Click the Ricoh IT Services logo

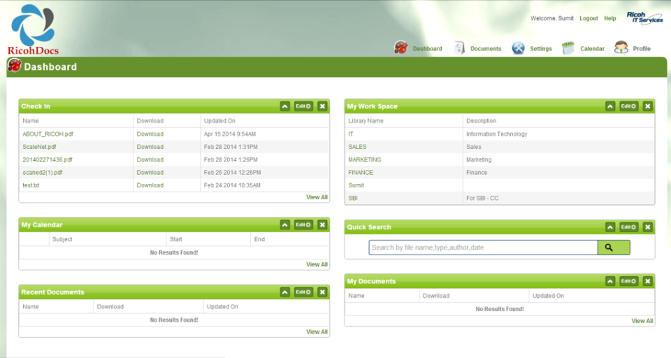(x=644, y=17)
